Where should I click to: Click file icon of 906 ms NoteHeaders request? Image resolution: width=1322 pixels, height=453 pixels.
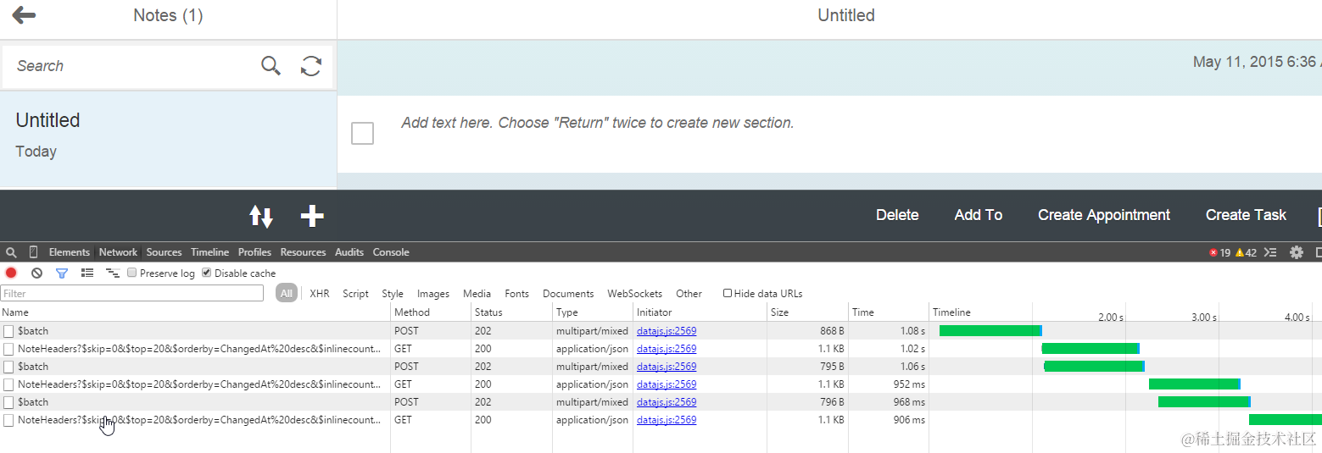pos(8,420)
